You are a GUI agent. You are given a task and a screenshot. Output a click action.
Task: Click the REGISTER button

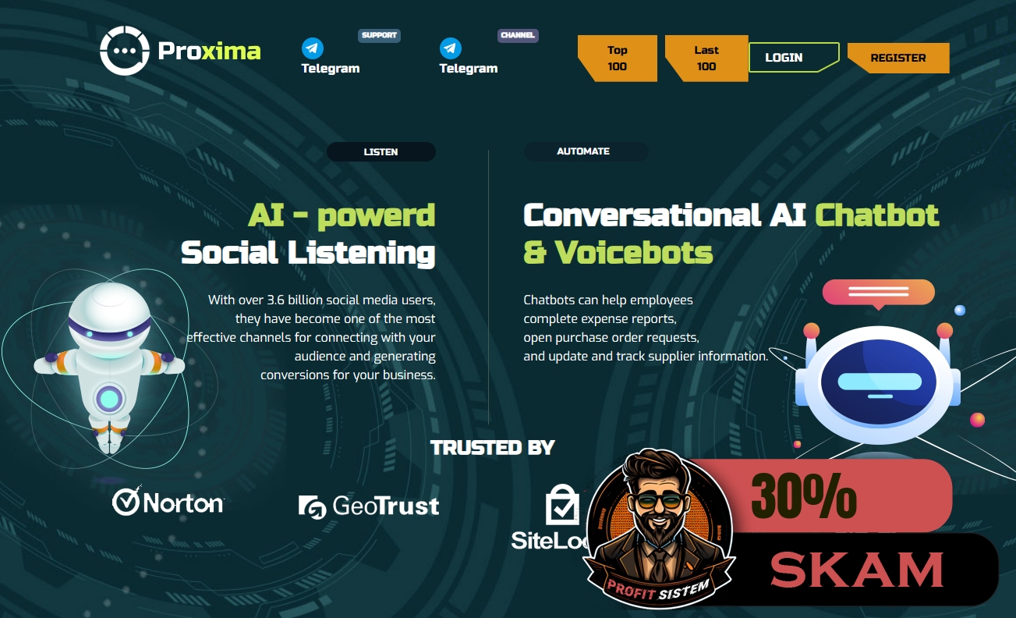click(898, 58)
